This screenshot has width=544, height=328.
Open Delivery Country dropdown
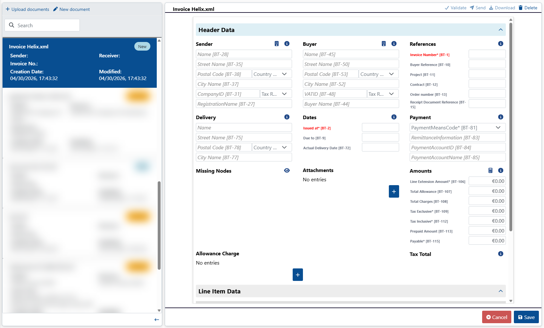click(x=272, y=147)
